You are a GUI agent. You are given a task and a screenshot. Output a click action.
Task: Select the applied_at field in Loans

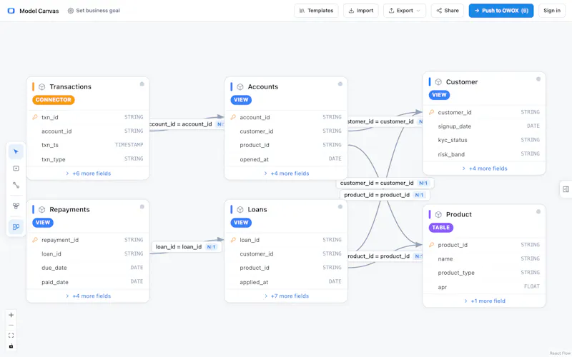coord(287,281)
